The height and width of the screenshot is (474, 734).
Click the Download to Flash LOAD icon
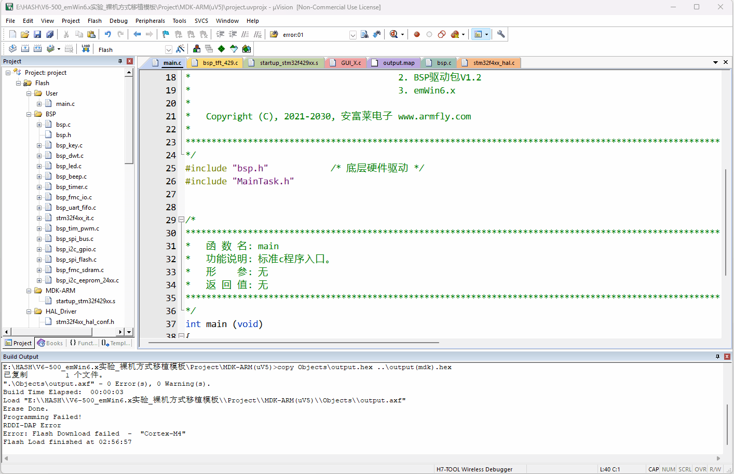pyautogui.click(x=86, y=49)
